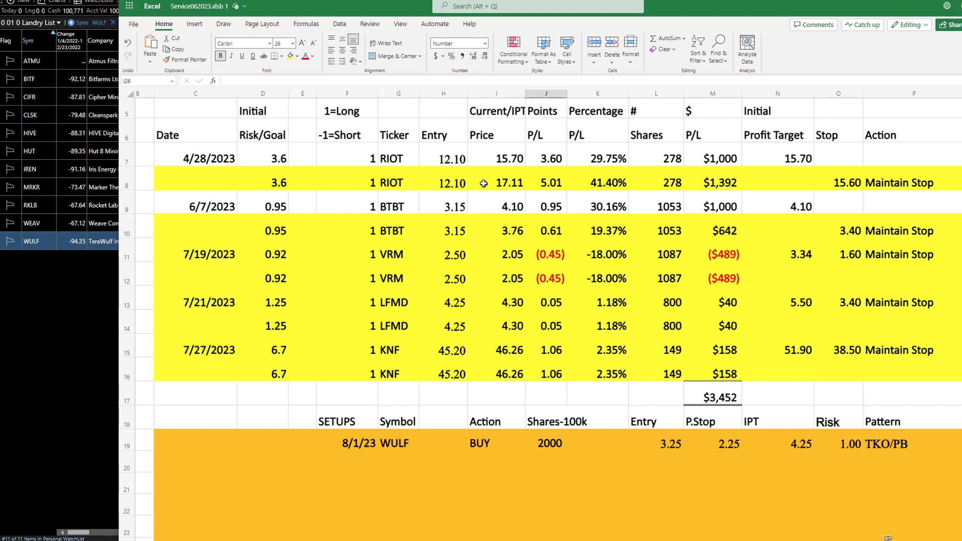Open the settings gear in Excel title bar
This screenshot has width=962, height=541.
point(947,6)
